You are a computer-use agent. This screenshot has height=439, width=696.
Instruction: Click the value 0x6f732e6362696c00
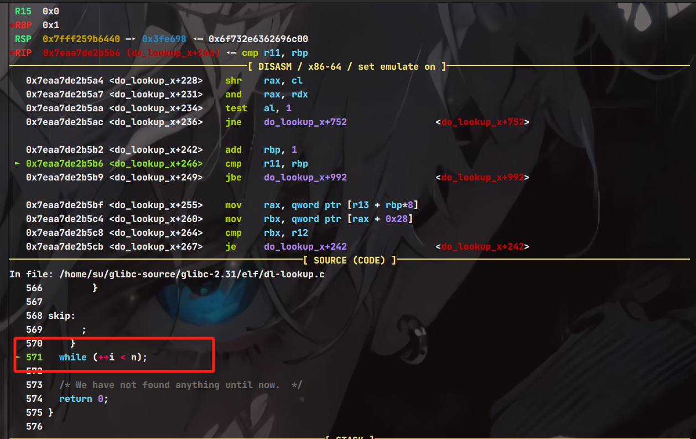pos(258,39)
